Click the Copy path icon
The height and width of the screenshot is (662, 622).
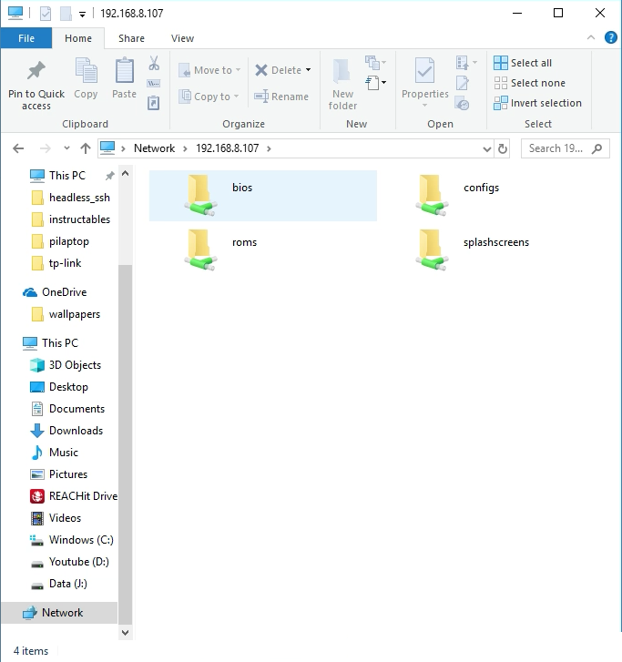[x=153, y=83]
